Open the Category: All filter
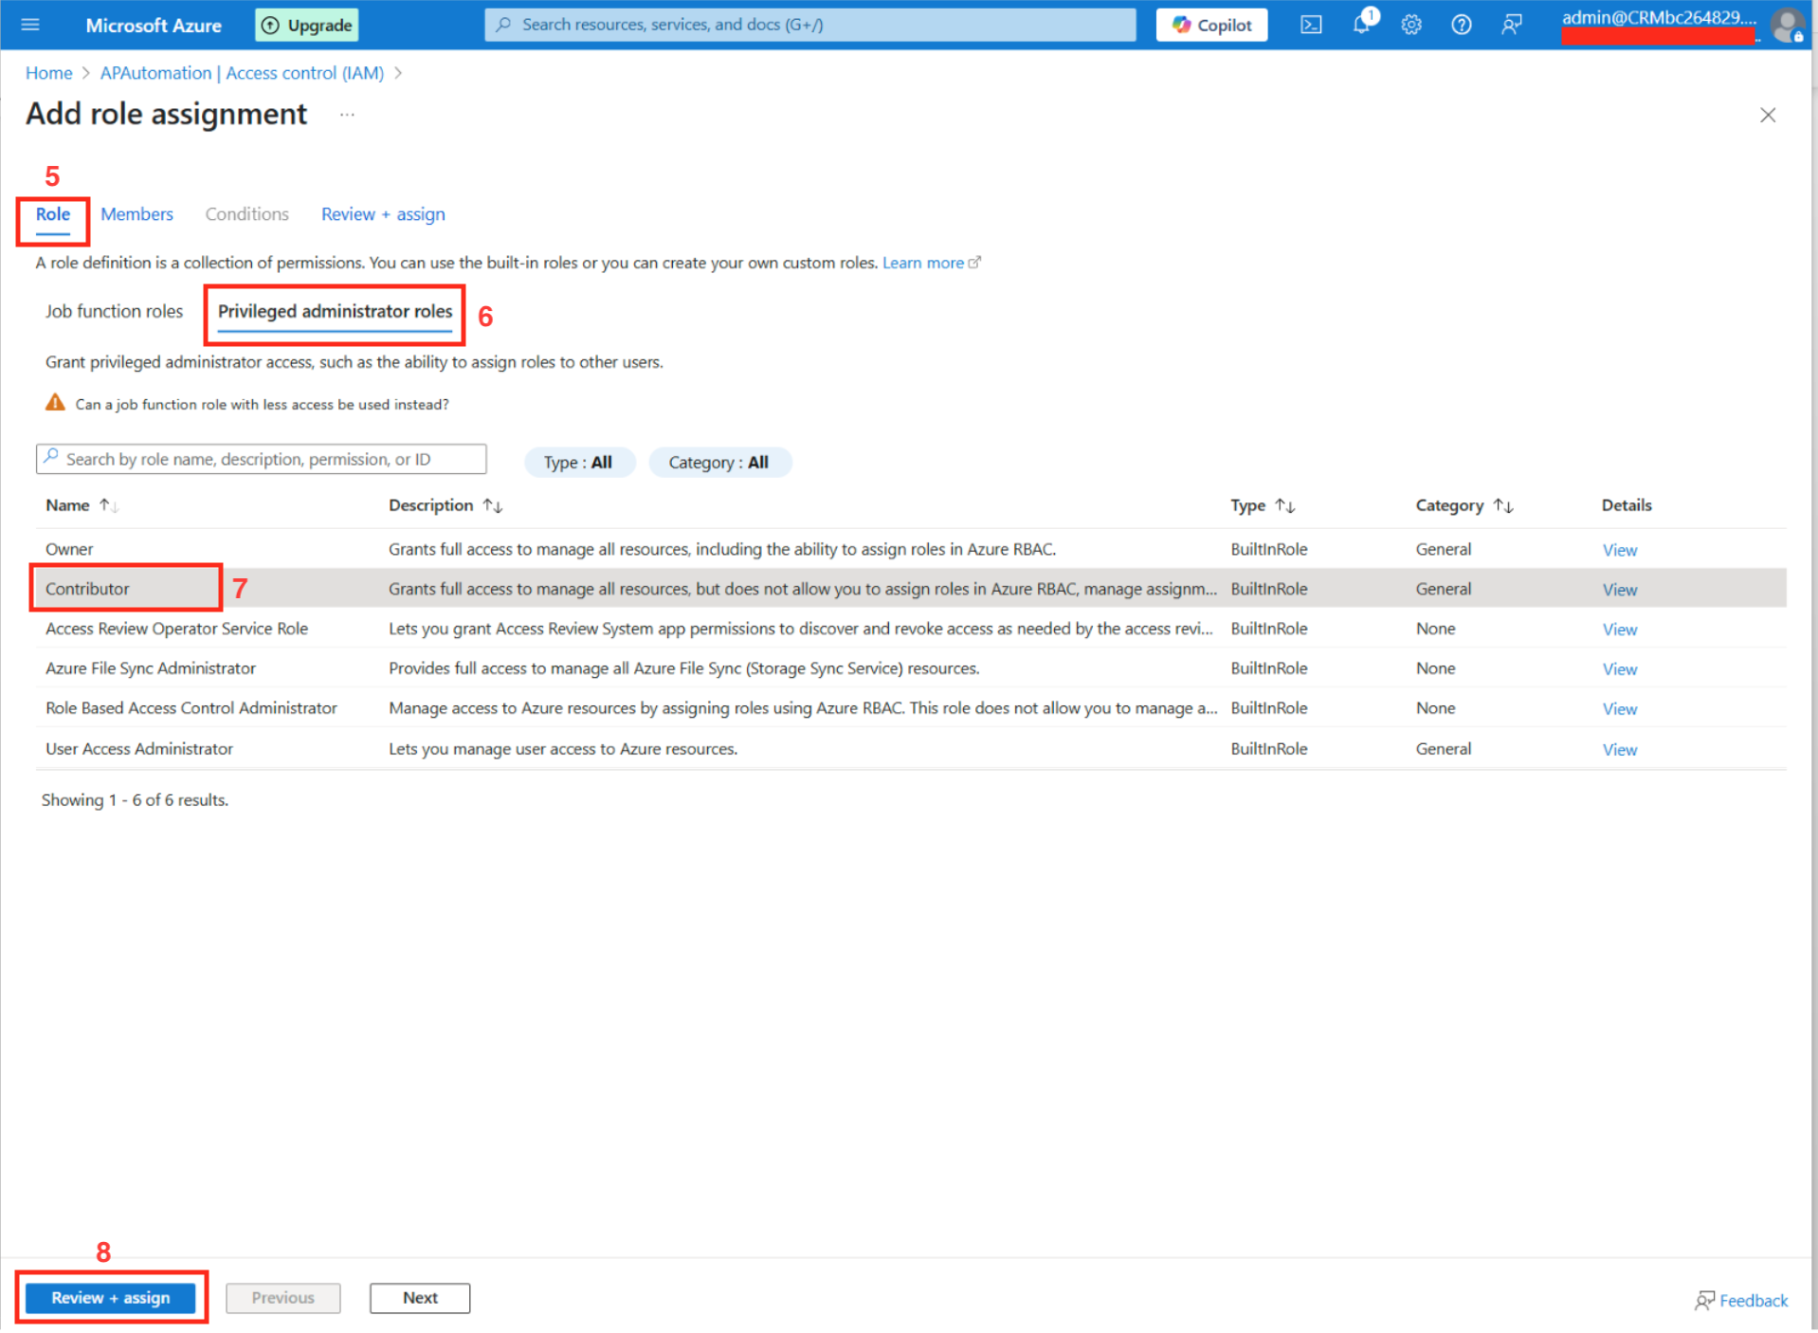The image size is (1818, 1333). pyautogui.click(x=718, y=462)
